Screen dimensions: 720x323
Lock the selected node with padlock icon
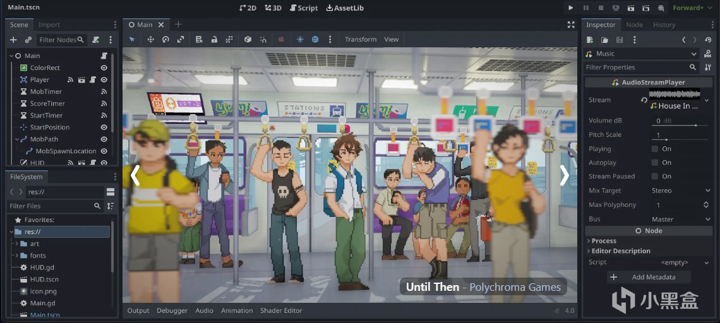(214, 40)
